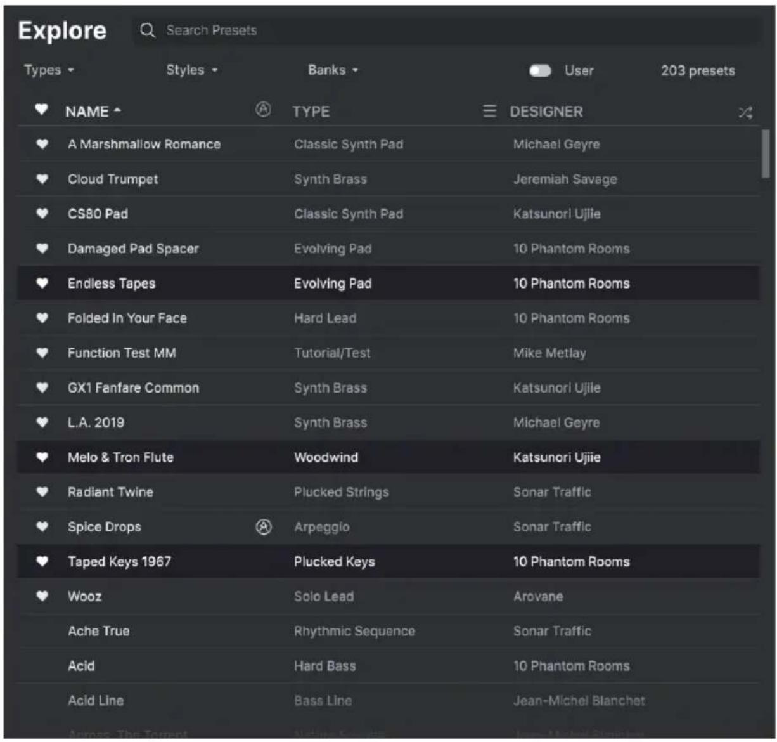The height and width of the screenshot is (742, 777).
Task: Open the column options list icon
Action: tap(489, 111)
